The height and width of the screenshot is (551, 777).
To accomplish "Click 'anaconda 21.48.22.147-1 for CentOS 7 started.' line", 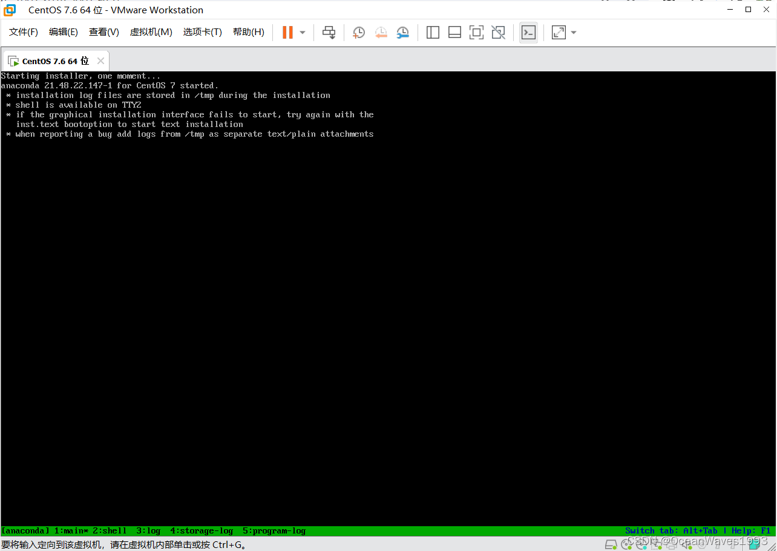I will [x=110, y=86].
